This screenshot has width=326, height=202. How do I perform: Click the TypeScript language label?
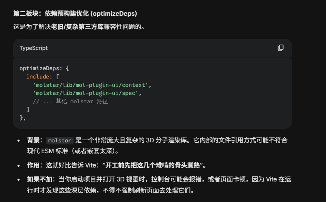click(34, 48)
